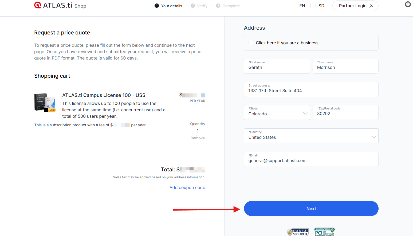Select the 'Complete' step
The width and height of the screenshot is (413, 236).
pos(228,6)
